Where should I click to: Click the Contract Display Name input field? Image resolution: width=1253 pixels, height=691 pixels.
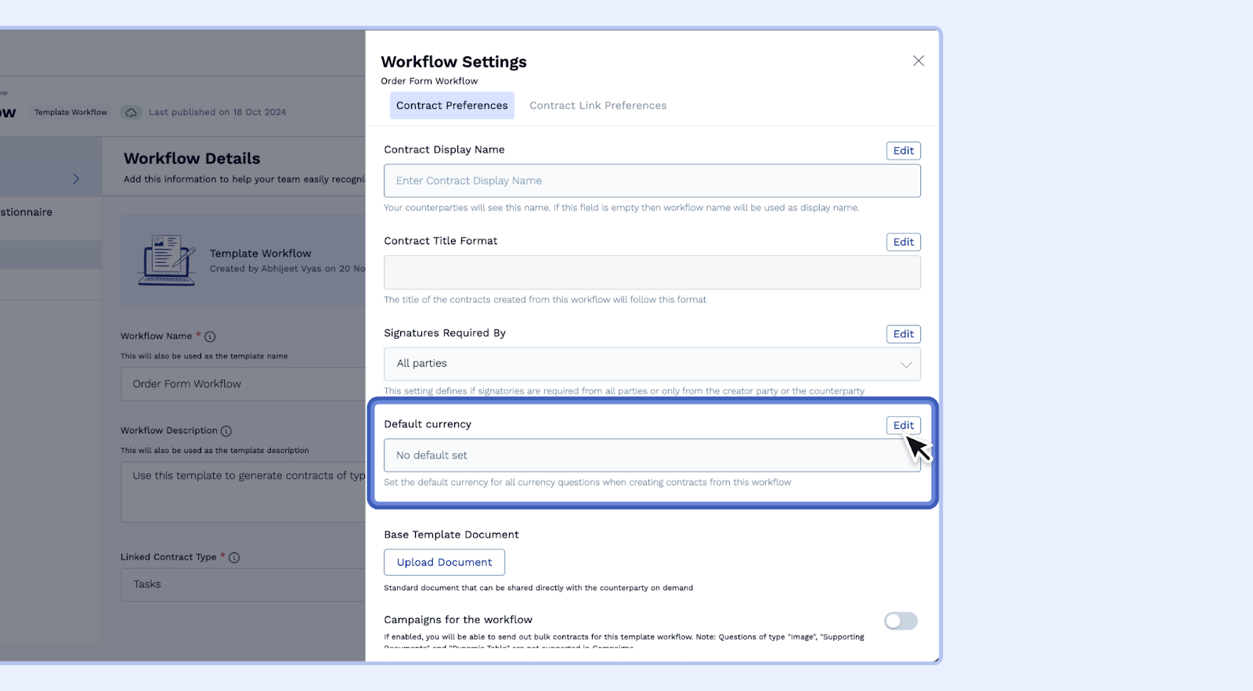[x=652, y=181]
